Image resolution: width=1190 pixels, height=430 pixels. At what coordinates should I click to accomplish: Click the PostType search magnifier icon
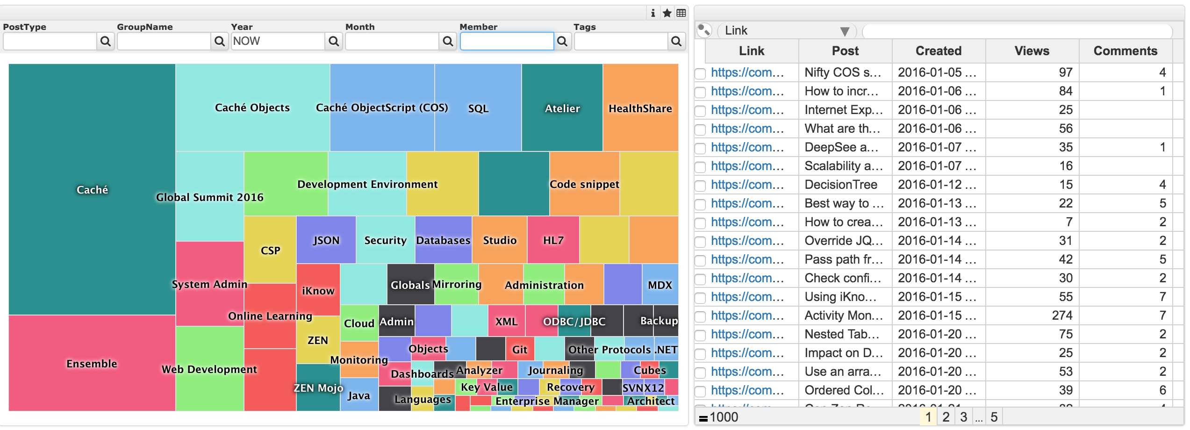click(106, 41)
